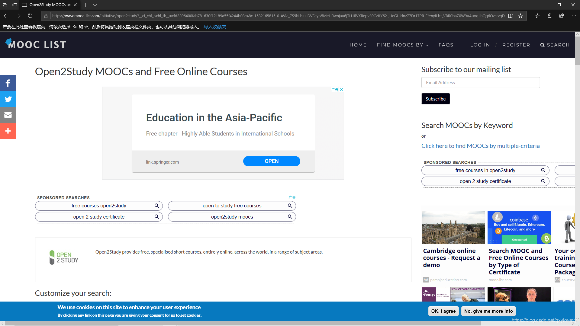Click the Cambridge online courses ad thumbnail

(453, 227)
